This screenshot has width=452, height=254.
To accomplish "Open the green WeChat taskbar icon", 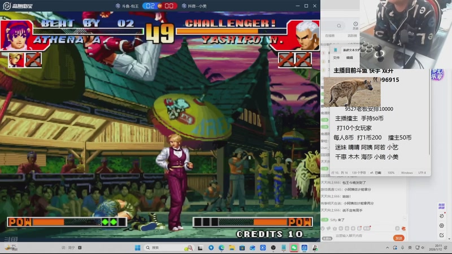I will [x=294, y=248].
